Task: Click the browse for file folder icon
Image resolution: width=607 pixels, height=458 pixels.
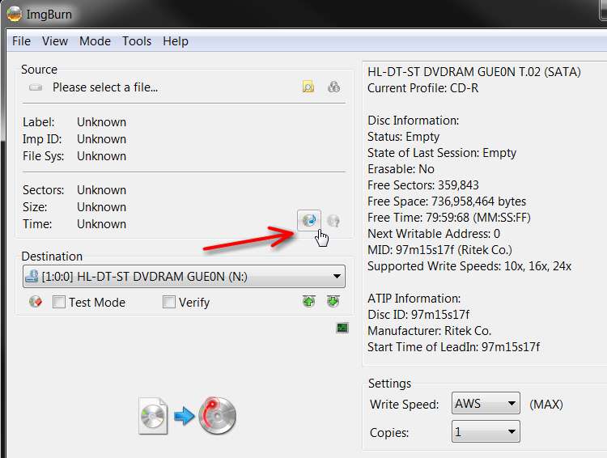Action: (308, 87)
